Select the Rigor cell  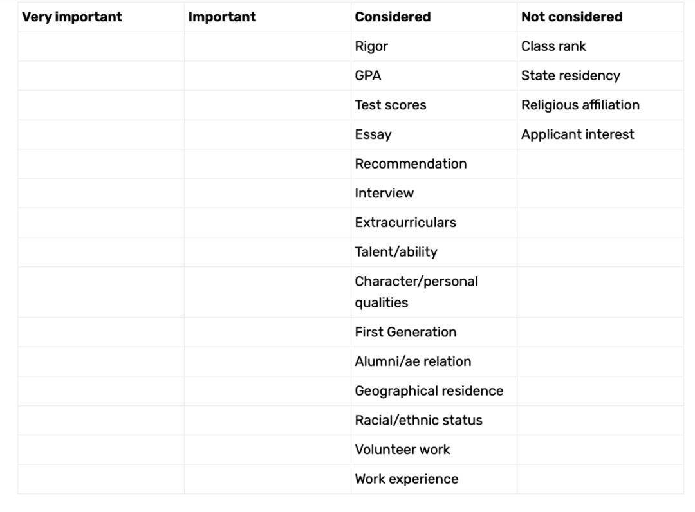coord(371,46)
